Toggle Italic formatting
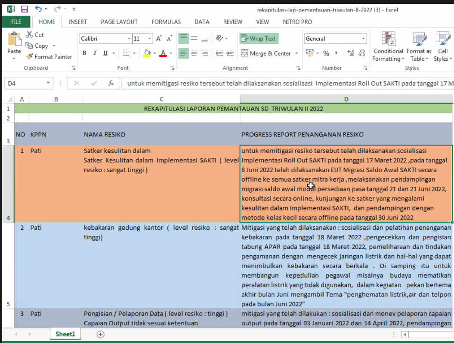Viewport: 454px width, 343px height. 95,53
